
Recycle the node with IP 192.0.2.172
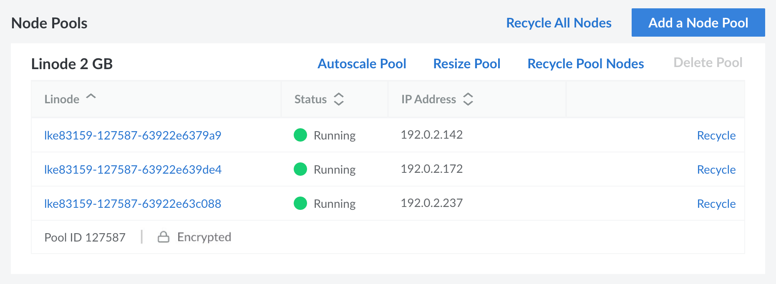click(716, 169)
